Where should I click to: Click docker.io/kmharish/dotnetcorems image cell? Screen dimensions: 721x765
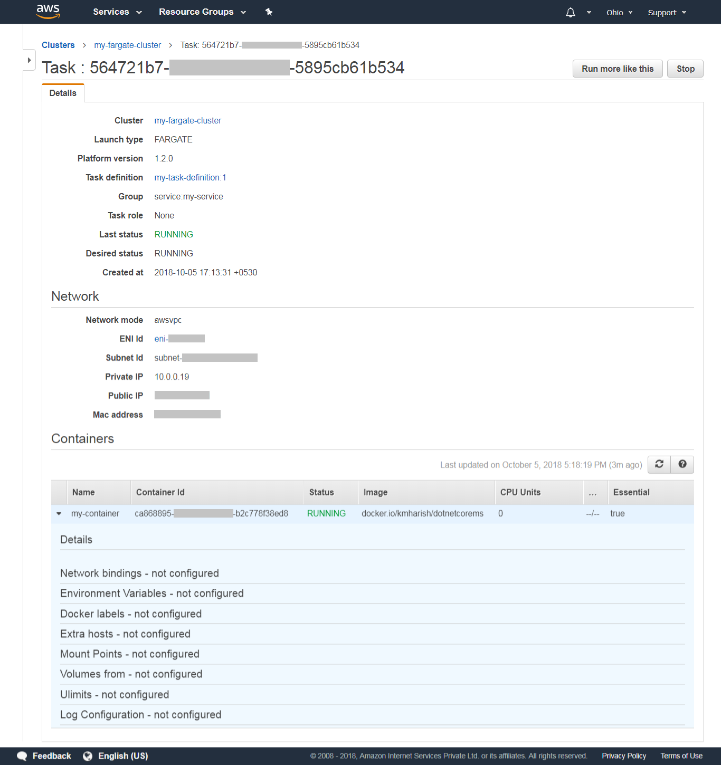[x=422, y=514]
